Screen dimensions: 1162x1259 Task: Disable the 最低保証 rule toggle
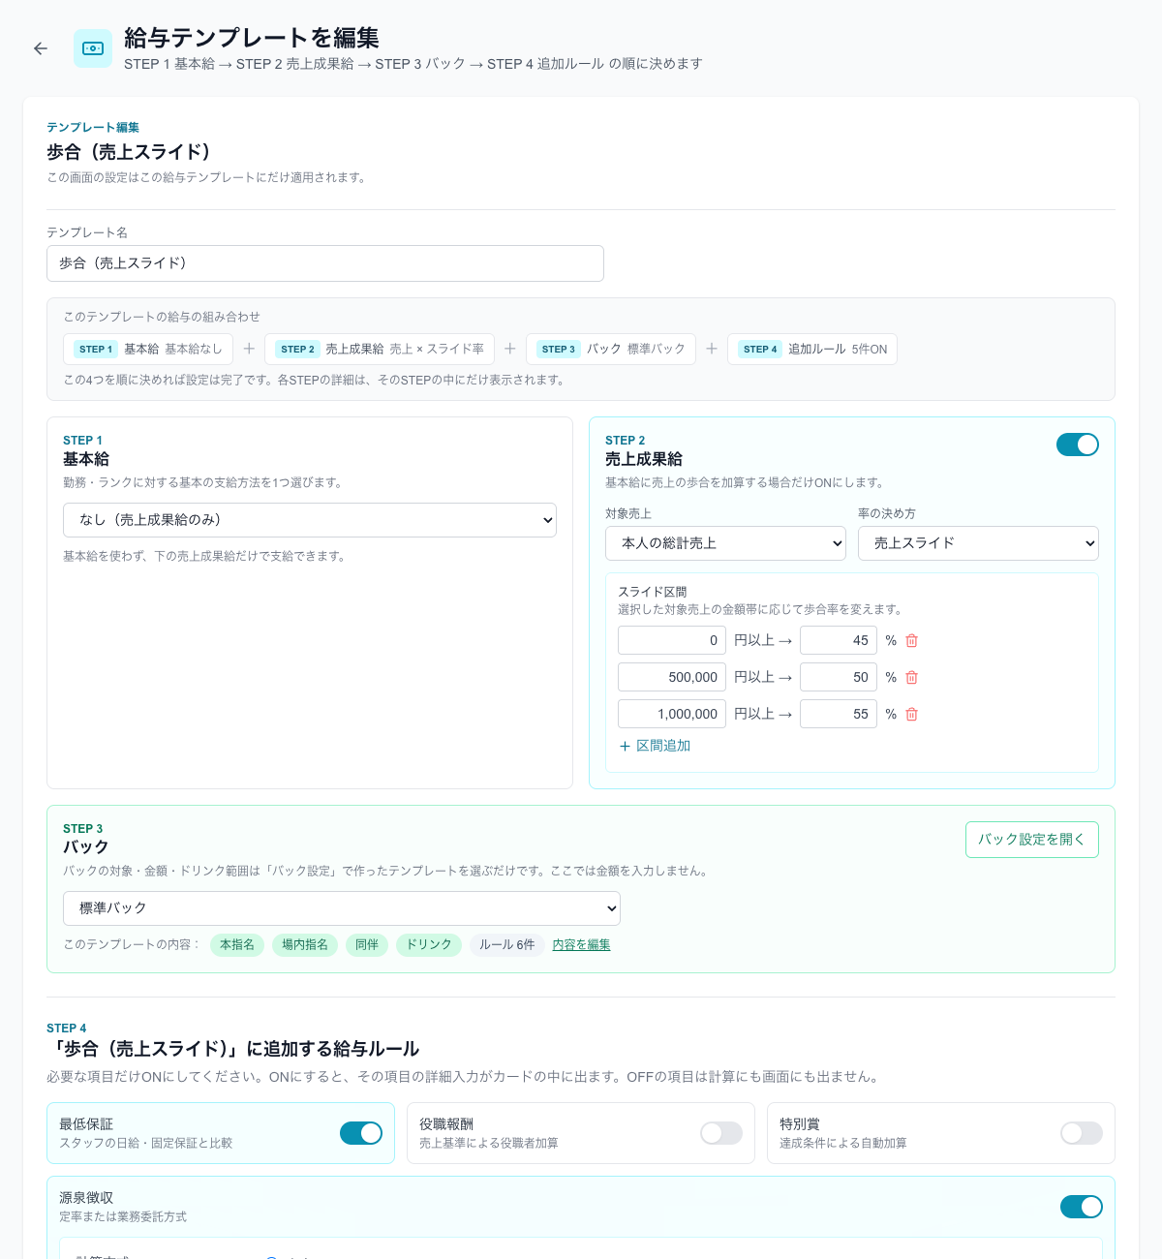pyautogui.click(x=361, y=1133)
